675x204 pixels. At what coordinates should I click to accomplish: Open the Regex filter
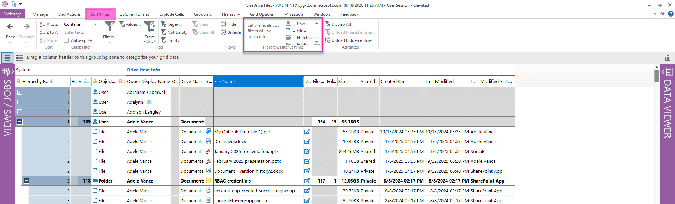tap(172, 24)
